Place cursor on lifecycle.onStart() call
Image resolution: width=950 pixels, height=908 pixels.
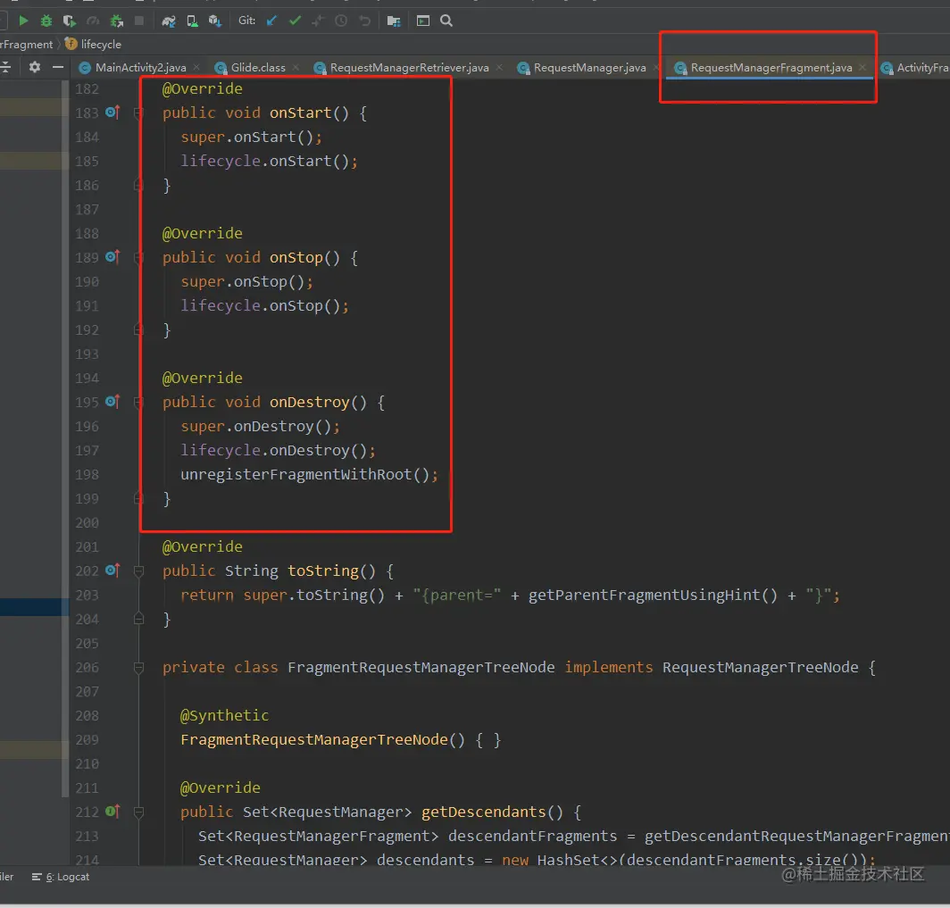[x=269, y=161]
